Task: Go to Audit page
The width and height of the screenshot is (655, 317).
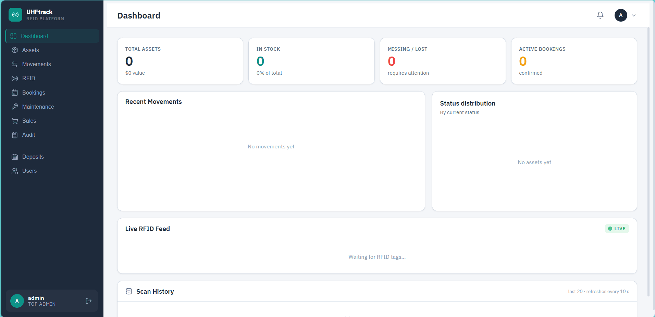Action: click(52, 135)
